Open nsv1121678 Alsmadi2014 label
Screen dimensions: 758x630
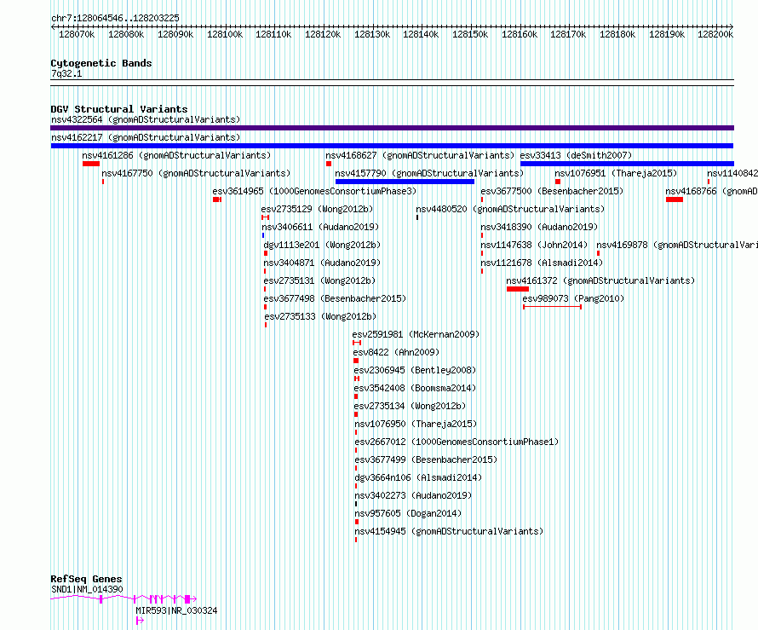point(542,263)
